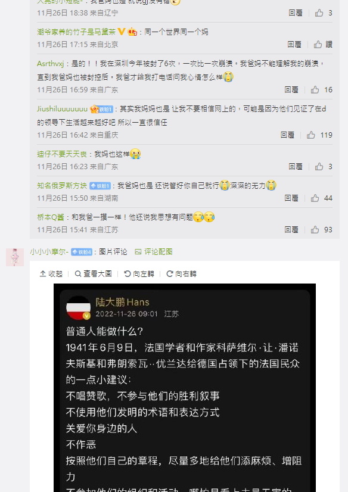Collapse the image using 收起

pos(51,274)
